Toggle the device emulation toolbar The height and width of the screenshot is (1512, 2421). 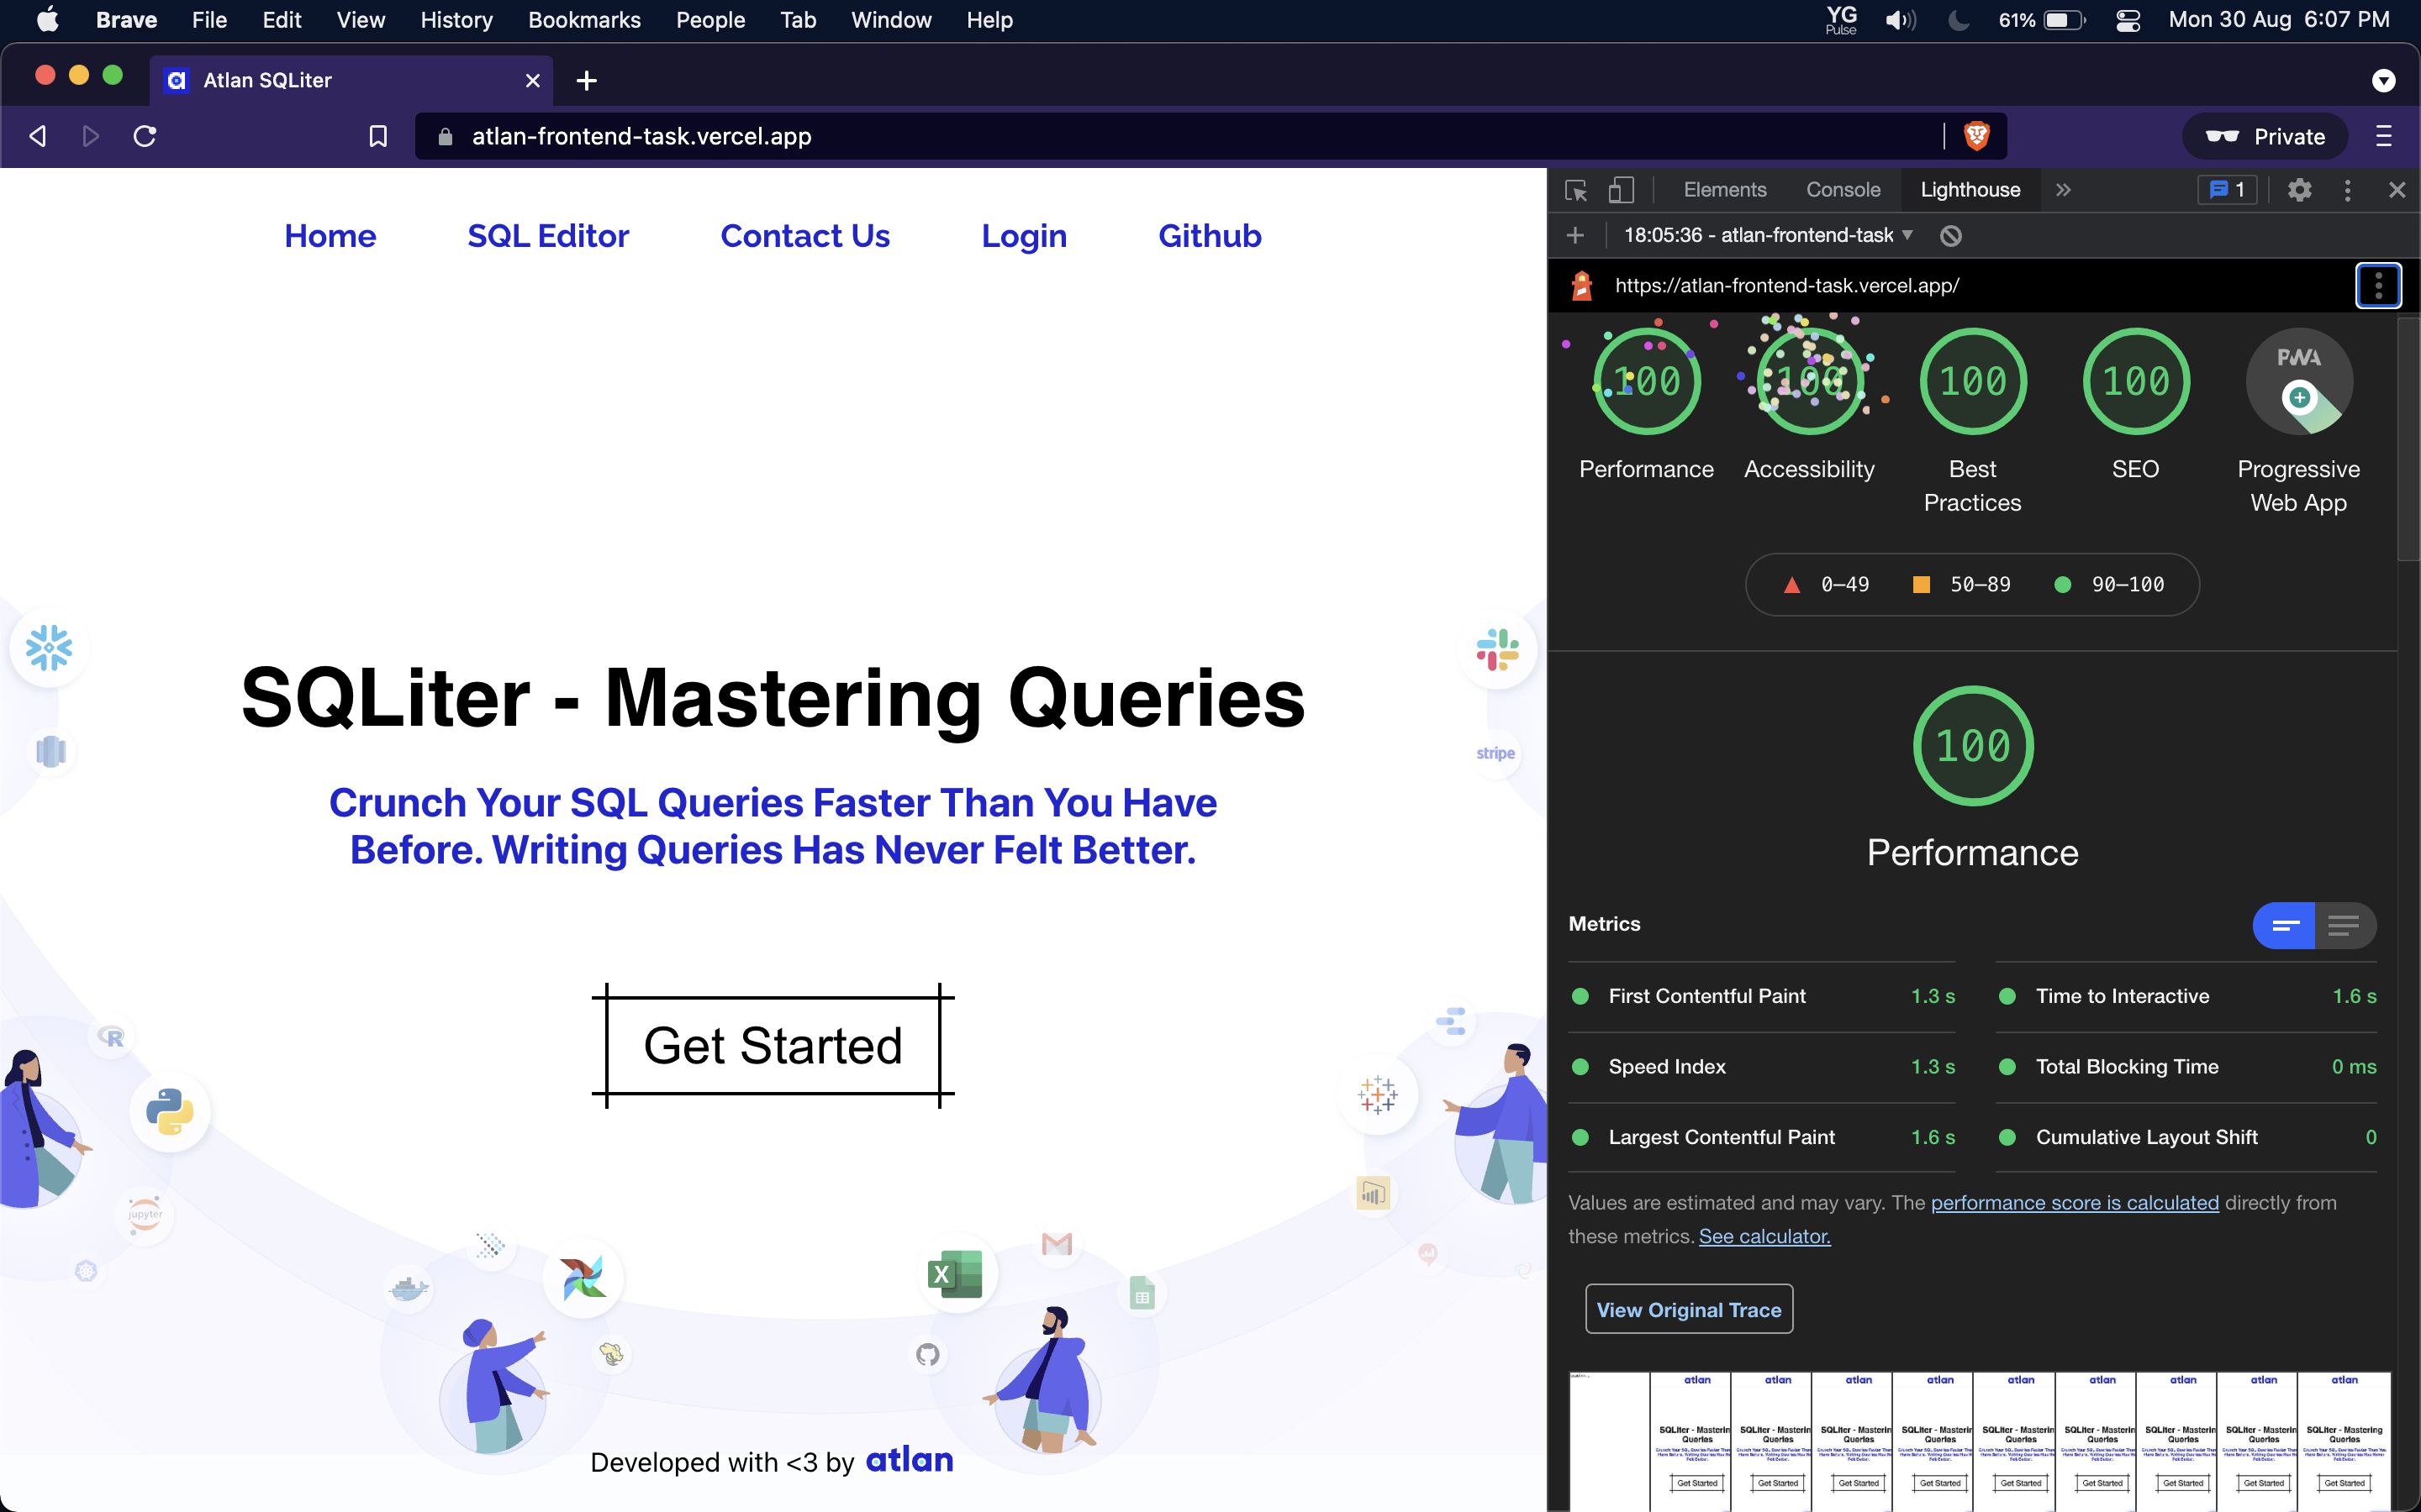(x=1622, y=189)
